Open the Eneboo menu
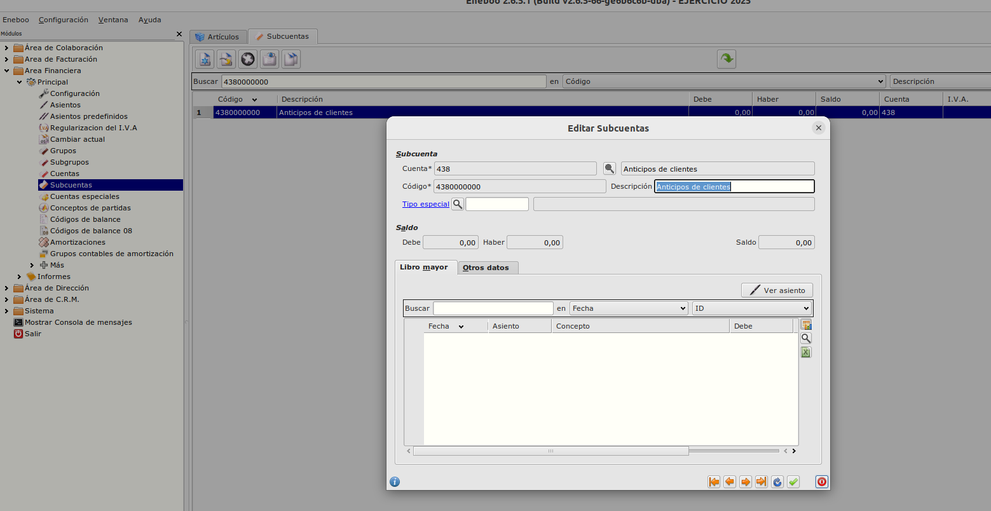Viewport: 991px width, 511px height. pos(16,20)
